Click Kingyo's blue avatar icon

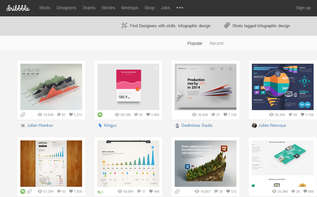(100, 126)
